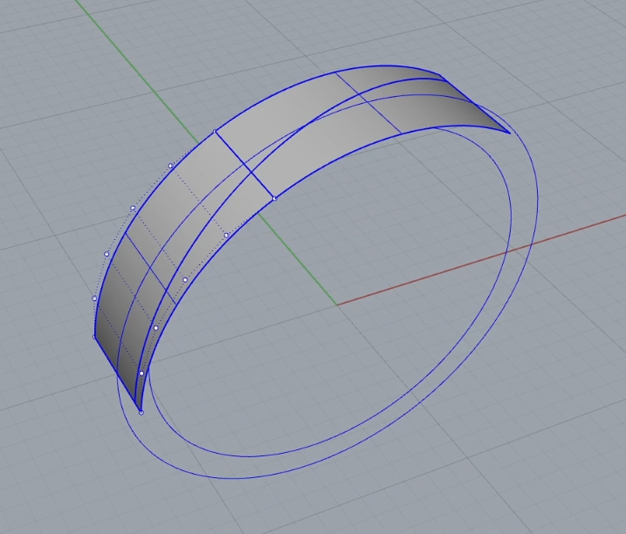Screen dimensions: 626x534
Task: Click the thick blue isocurve crossing the surface
Action: [244, 166]
